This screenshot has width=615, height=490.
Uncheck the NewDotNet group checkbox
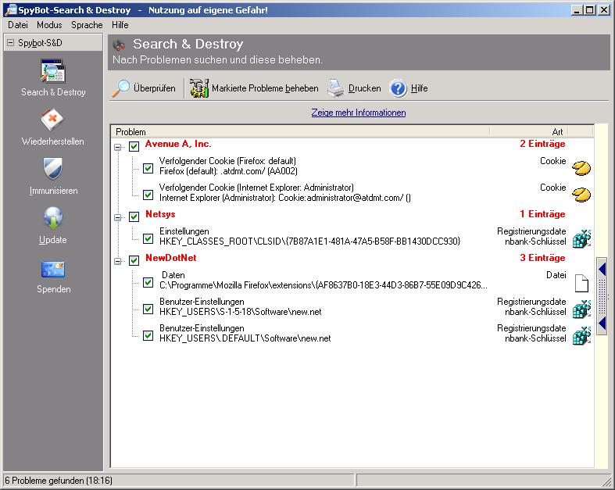click(x=134, y=260)
